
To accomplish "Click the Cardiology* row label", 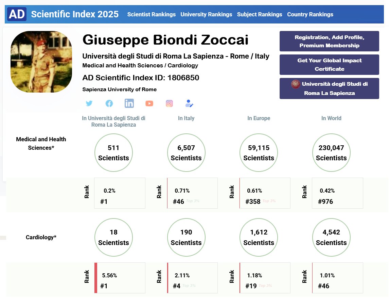I will (x=41, y=237).
